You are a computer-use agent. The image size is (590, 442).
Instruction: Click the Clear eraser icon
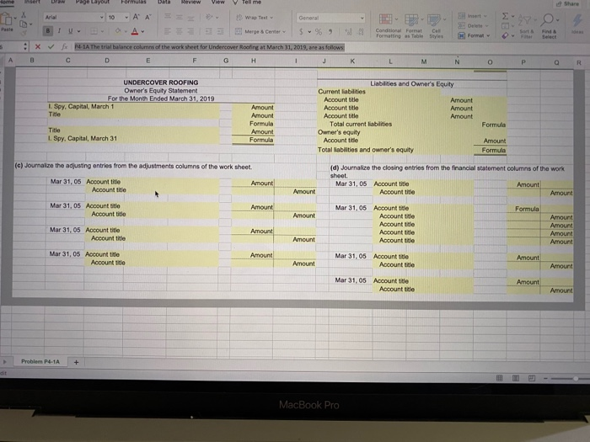(x=505, y=35)
